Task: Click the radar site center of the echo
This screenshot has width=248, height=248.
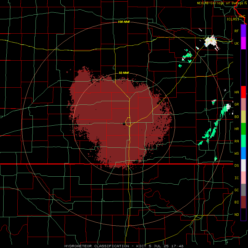Action: (124, 124)
